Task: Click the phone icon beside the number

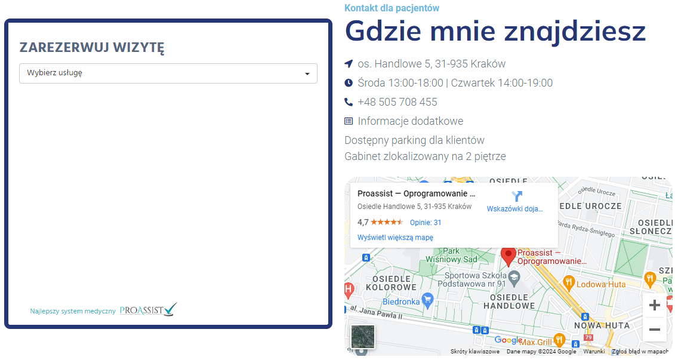Action: point(349,102)
